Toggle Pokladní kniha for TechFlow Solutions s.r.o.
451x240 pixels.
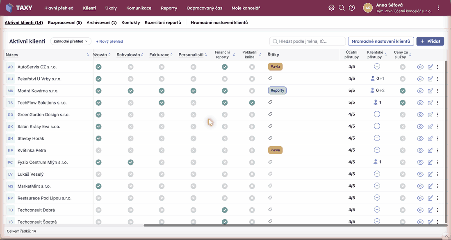(x=252, y=103)
